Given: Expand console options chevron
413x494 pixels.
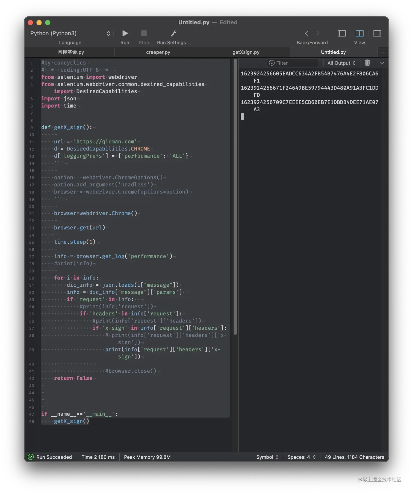Looking at the screenshot, I should click(x=382, y=63).
